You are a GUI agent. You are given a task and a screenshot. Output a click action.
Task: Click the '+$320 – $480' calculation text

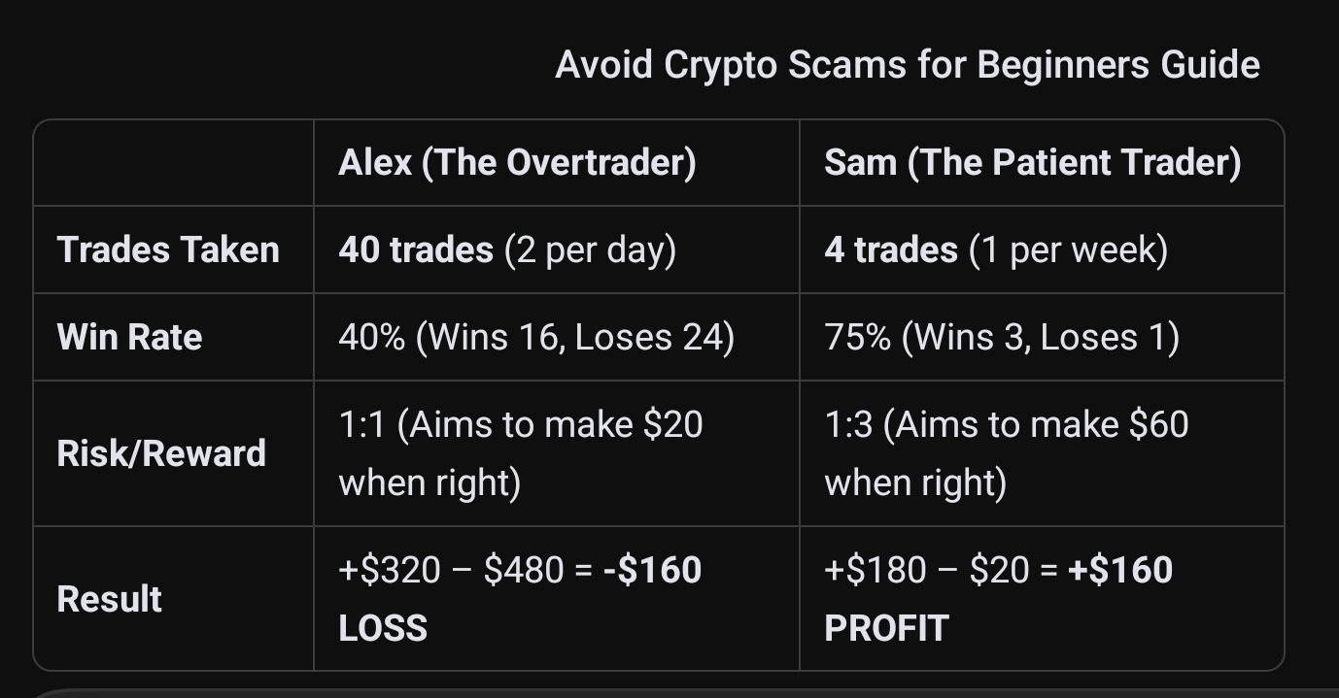point(451,569)
